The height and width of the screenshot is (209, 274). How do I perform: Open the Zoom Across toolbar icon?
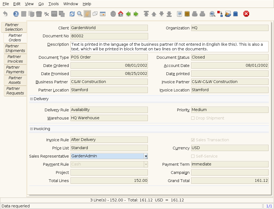click(x=212, y=14)
